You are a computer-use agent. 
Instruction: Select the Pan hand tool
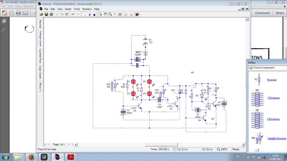pyautogui.click(x=106, y=15)
